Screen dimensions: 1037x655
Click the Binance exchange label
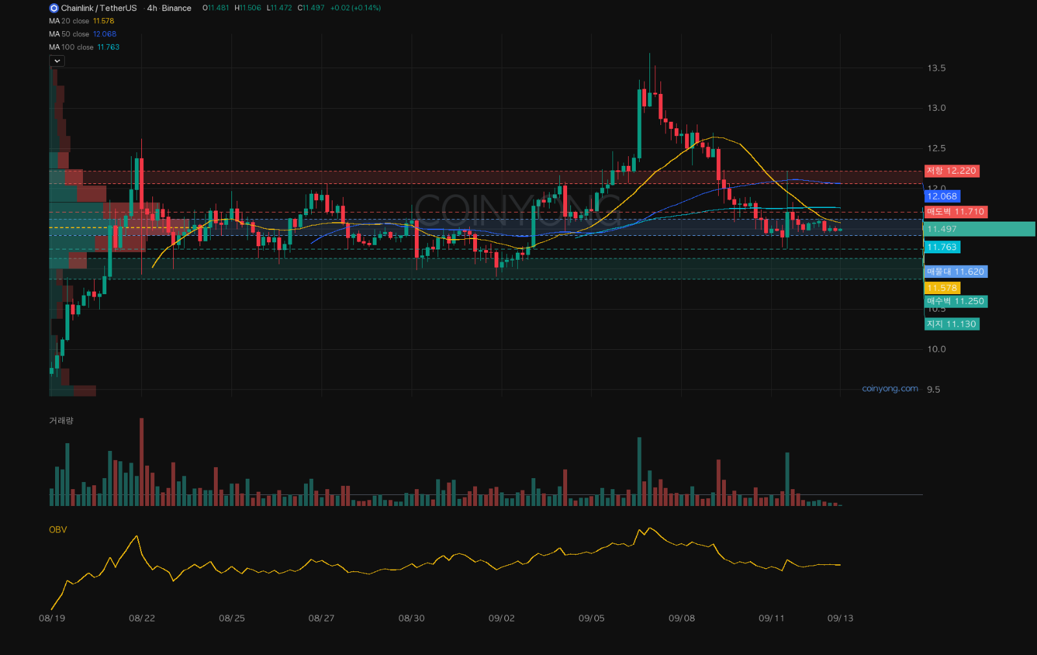point(176,8)
